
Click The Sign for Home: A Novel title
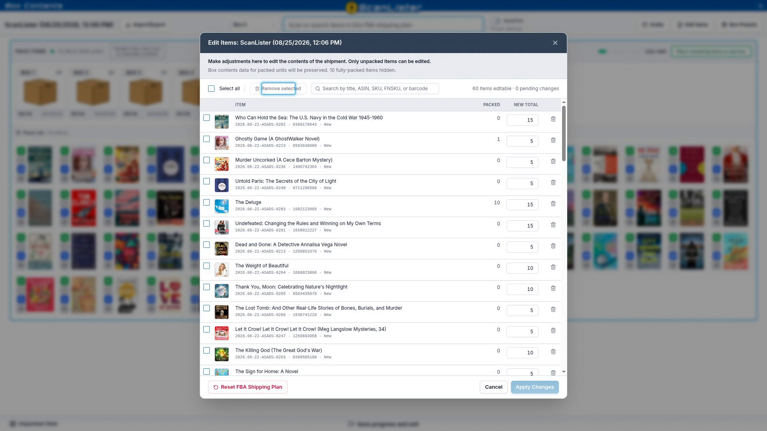pos(266,372)
